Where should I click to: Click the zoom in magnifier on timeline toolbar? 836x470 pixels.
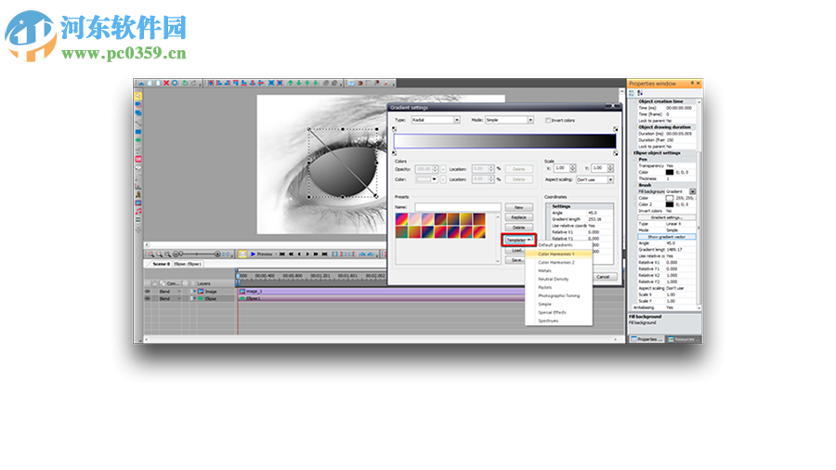[x=150, y=255]
